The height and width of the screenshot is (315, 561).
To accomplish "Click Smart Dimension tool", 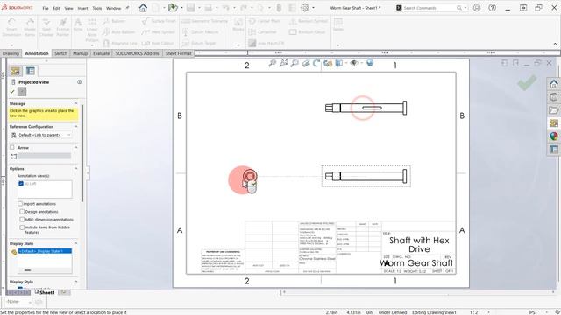I will point(11,27).
